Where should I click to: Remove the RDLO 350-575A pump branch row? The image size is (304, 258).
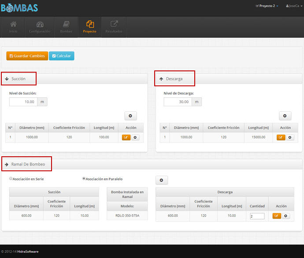[286, 216]
